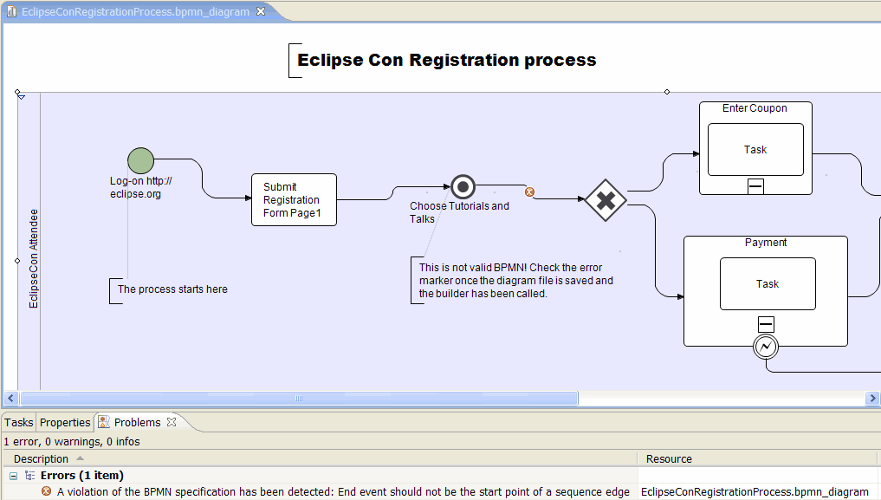Select the Task inside Enter Coupon
This screenshot has width=881, height=500.
pos(755,149)
